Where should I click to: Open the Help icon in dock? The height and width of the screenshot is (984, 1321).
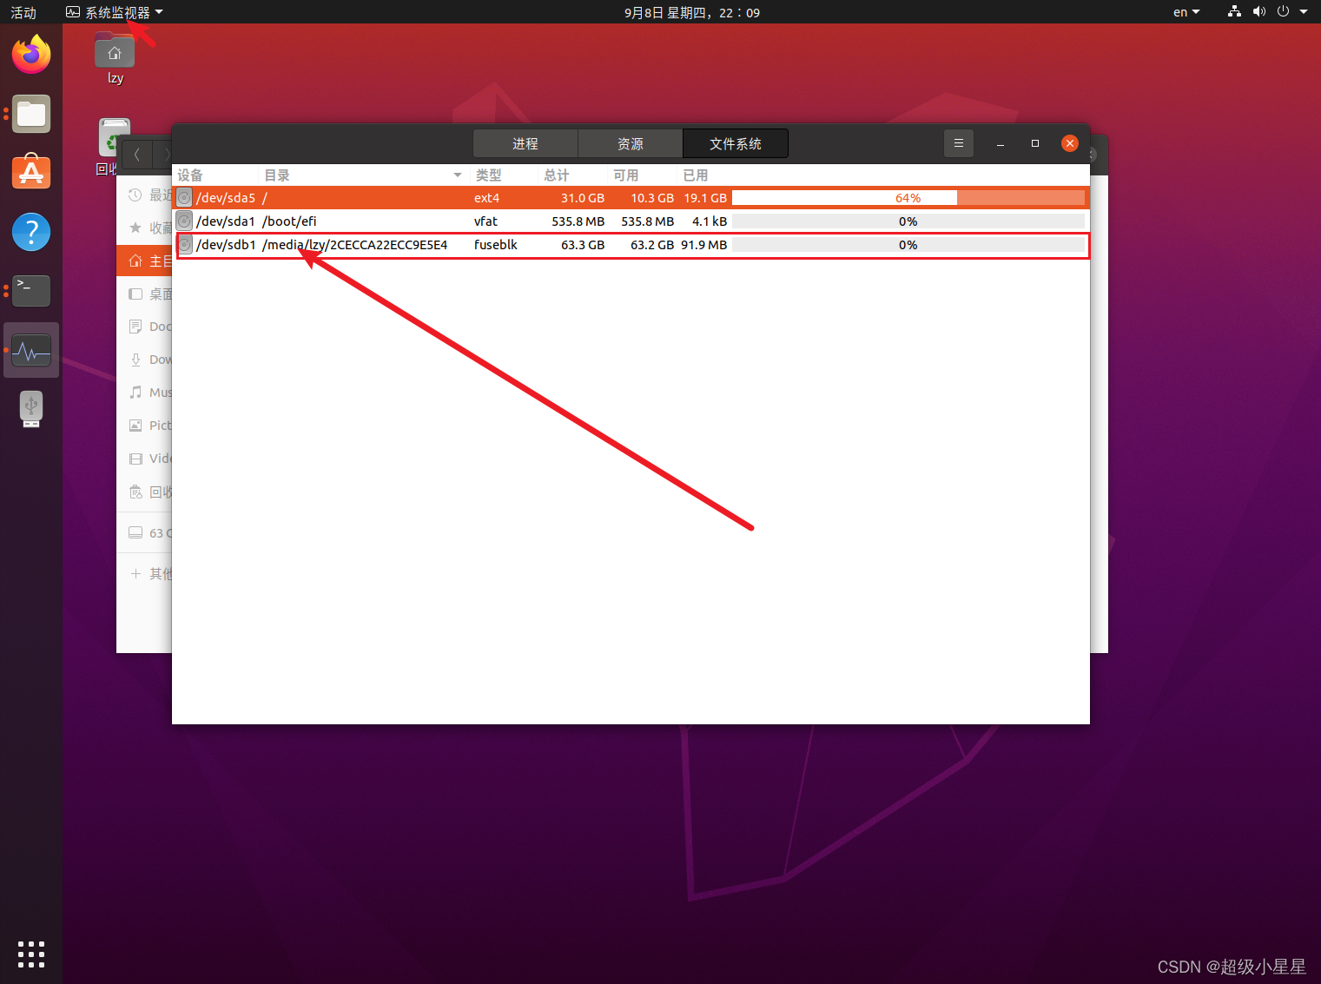[31, 232]
